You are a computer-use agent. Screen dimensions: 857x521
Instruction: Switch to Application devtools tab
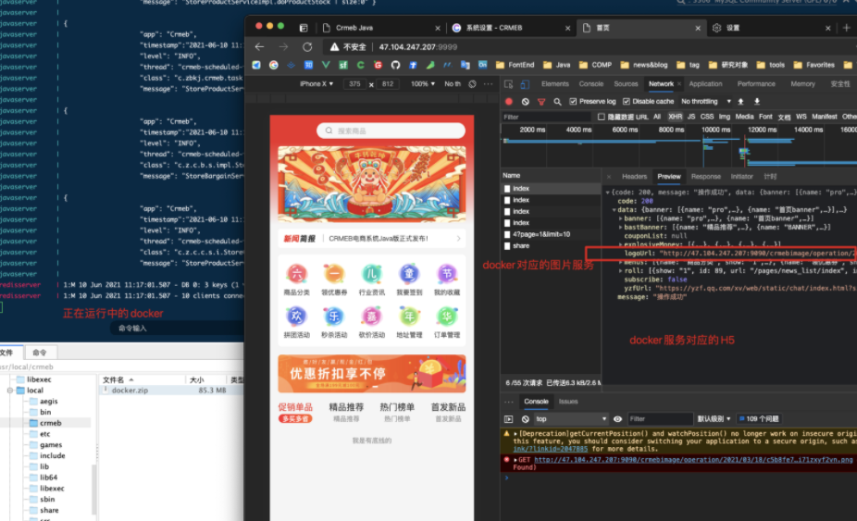click(x=705, y=84)
